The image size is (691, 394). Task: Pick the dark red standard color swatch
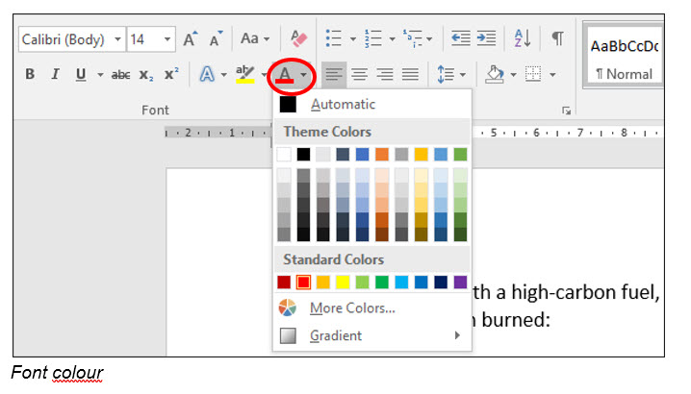(284, 283)
